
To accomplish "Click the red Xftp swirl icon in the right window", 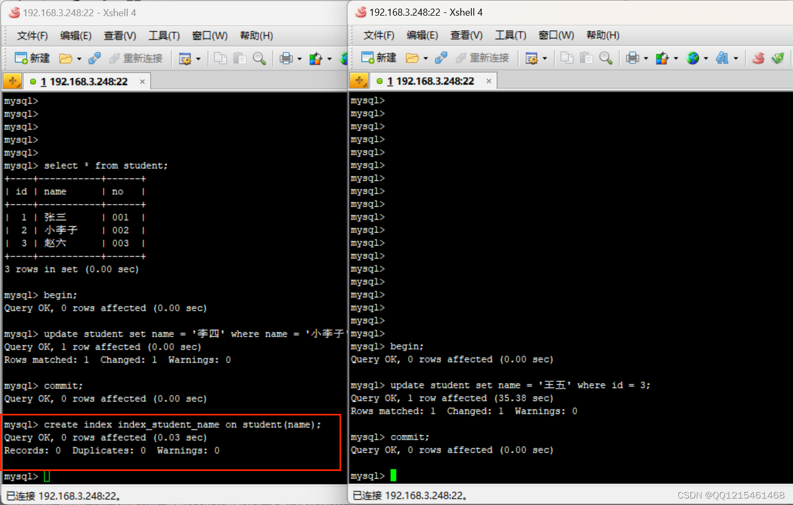I will point(758,58).
